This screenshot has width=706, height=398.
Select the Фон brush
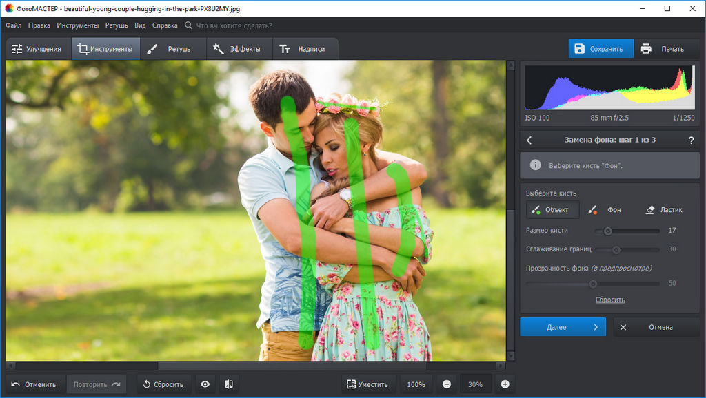click(x=605, y=210)
